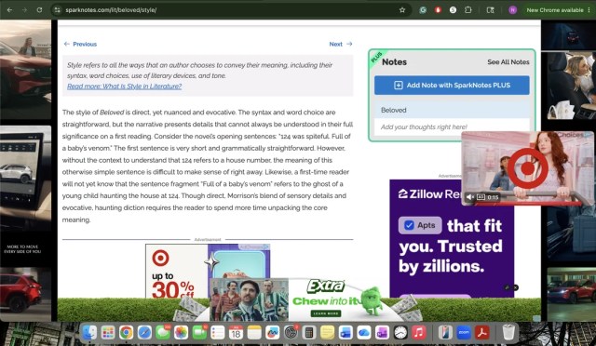Open FaceTime from the dock

(x=199, y=333)
